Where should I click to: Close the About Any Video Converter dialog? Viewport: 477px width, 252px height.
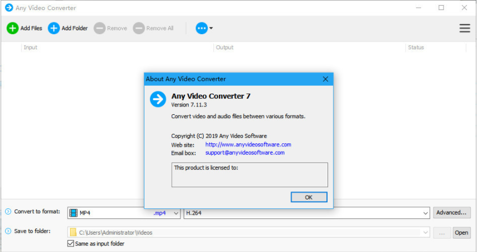coord(325,79)
